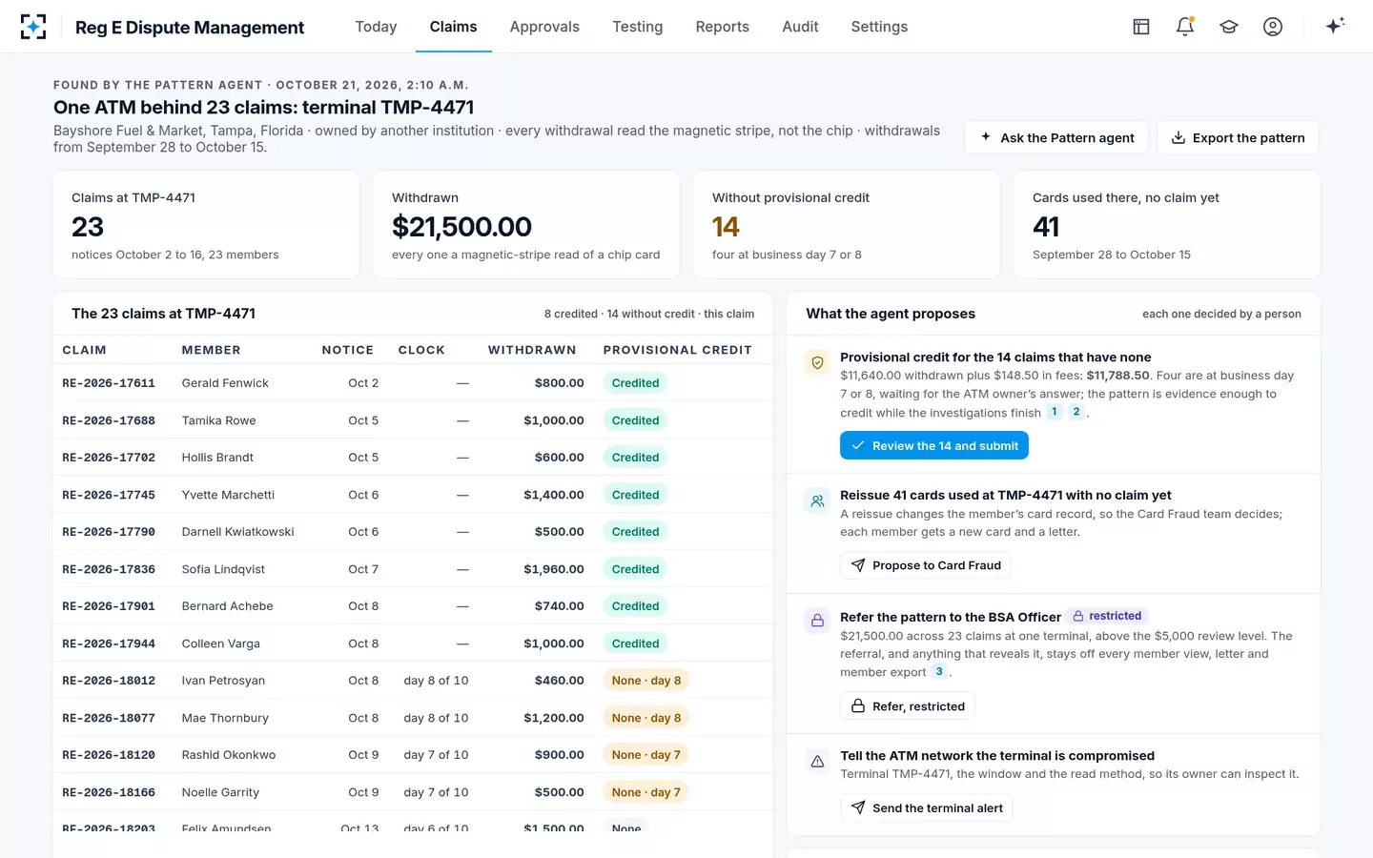The image size is (1373, 858).
Task: Open citation reference 2
Action: [1076, 412]
